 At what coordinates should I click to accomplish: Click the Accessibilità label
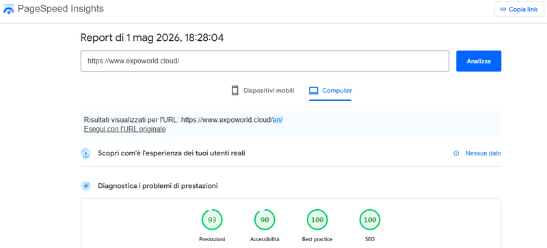click(x=265, y=239)
